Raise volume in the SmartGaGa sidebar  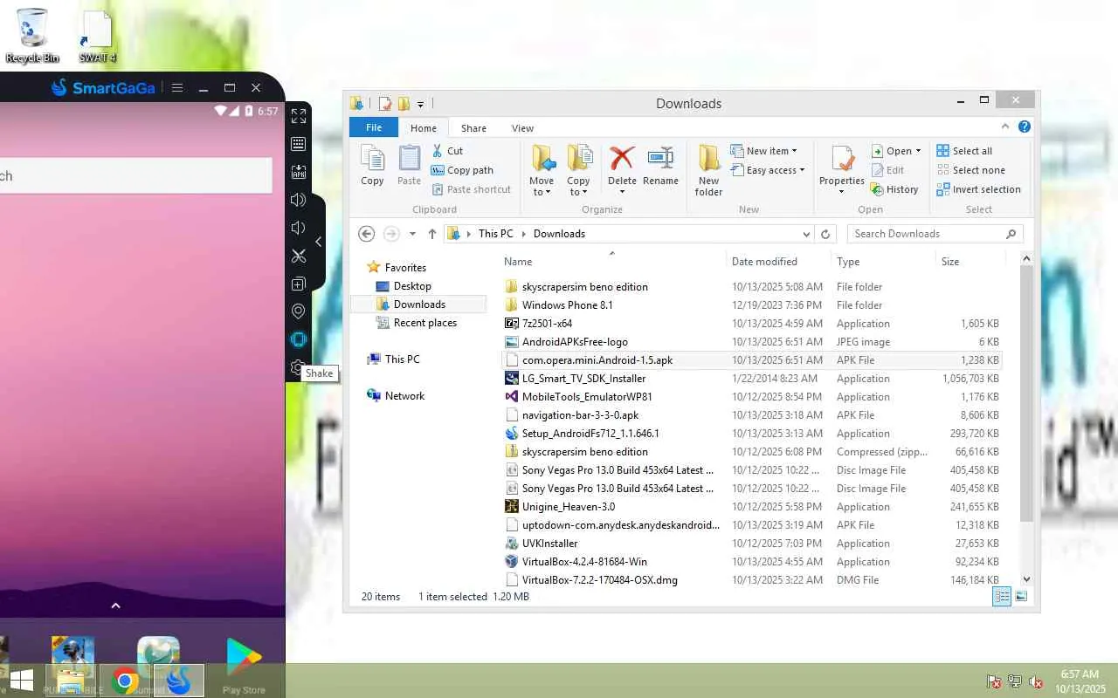299,200
